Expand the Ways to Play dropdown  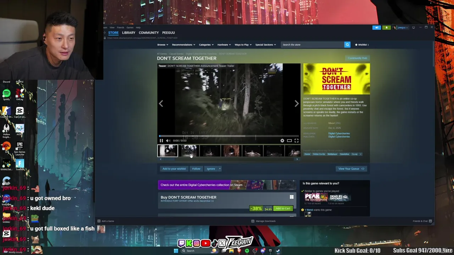pos(243,45)
